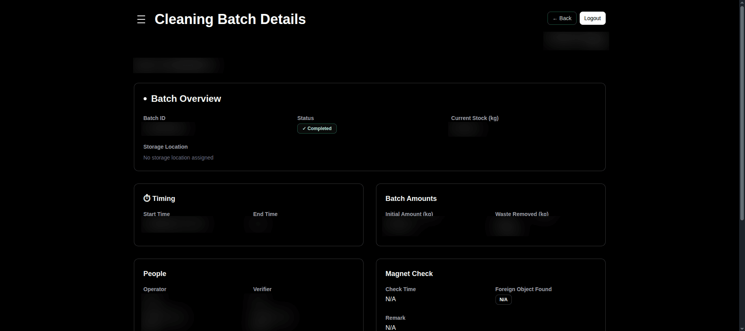This screenshot has height=331, width=745.
Task: Click the Cleaning Batch Details title
Action: click(x=230, y=19)
